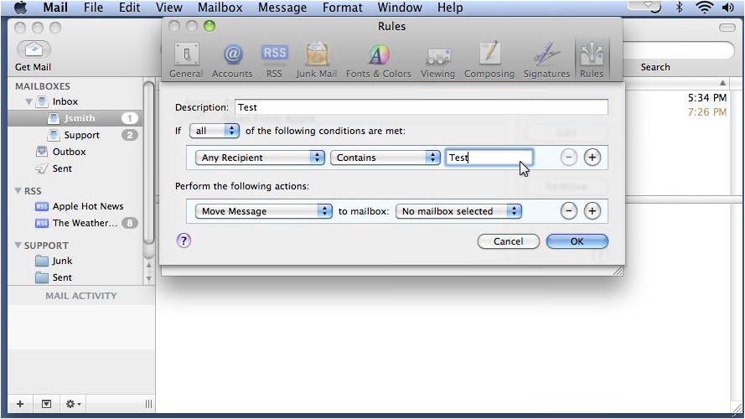Click the OK button
This screenshot has height=419, width=745.
coord(577,241)
